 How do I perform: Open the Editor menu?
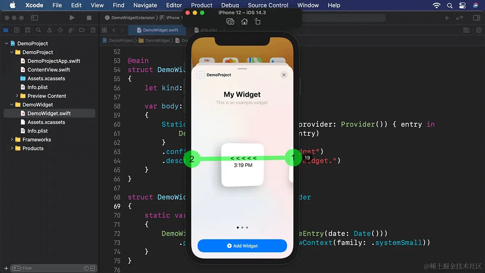(x=174, y=5)
